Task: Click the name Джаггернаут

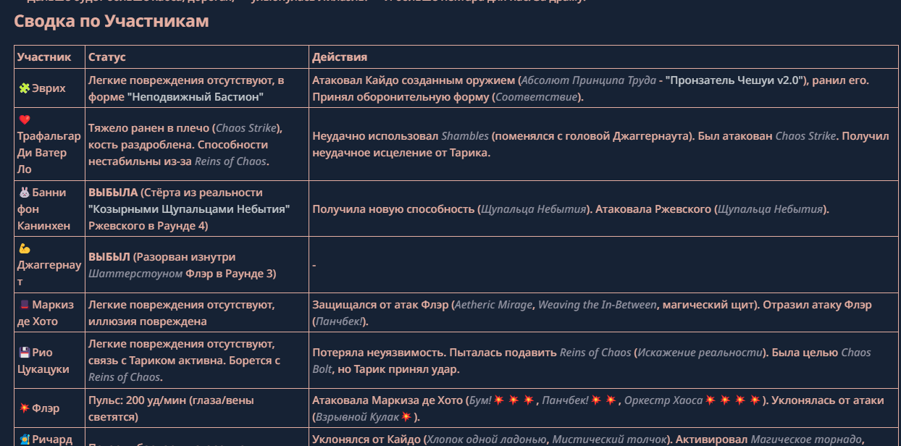Action: [x=49, y=274]
